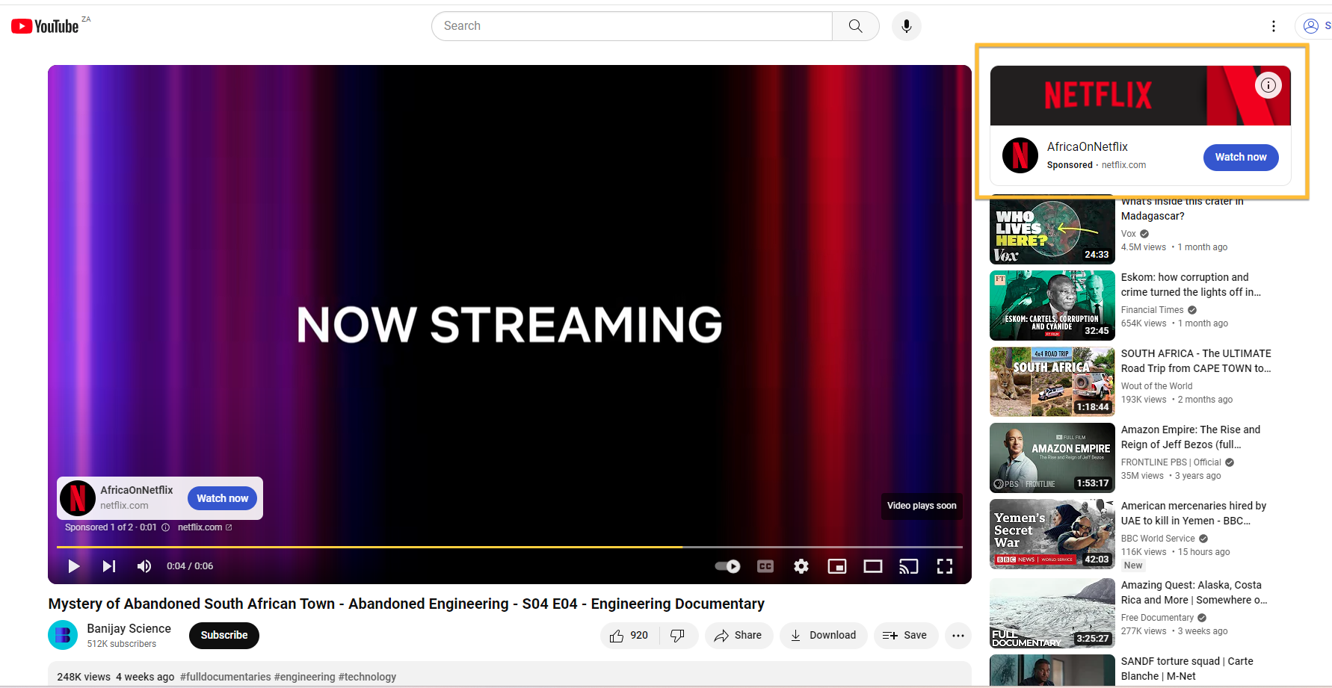The image size is (1332, 688).
Task: Click the sponsored info icon in player
Action: (165, 527)
